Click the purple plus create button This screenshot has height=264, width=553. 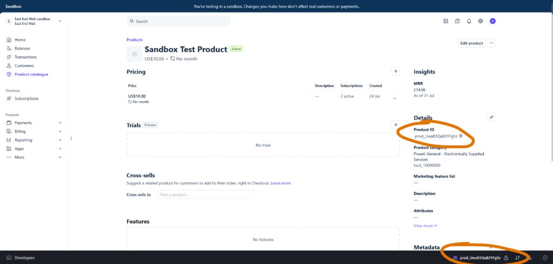(493, 21)
